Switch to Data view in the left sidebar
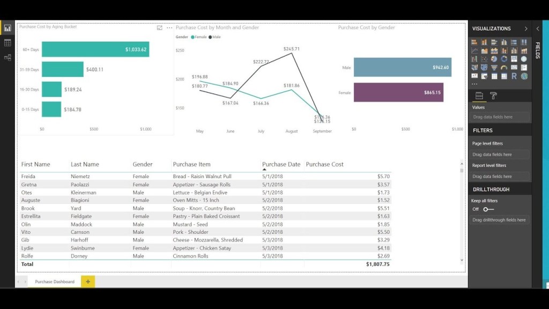The image size is (549, 309). [8, 43]
